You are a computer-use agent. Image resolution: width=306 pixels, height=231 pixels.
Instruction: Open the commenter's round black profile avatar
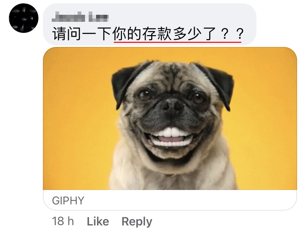click(24, 18)
